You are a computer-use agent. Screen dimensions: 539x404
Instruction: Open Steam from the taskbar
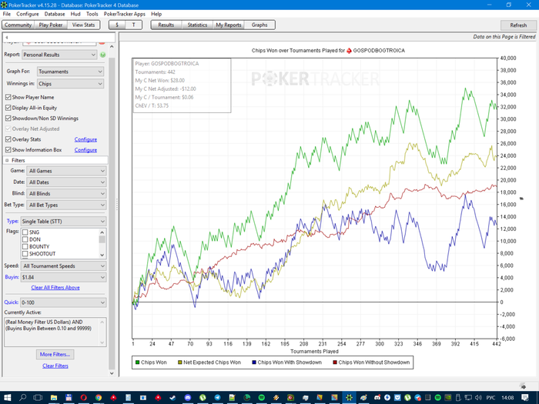click(172, 398)
